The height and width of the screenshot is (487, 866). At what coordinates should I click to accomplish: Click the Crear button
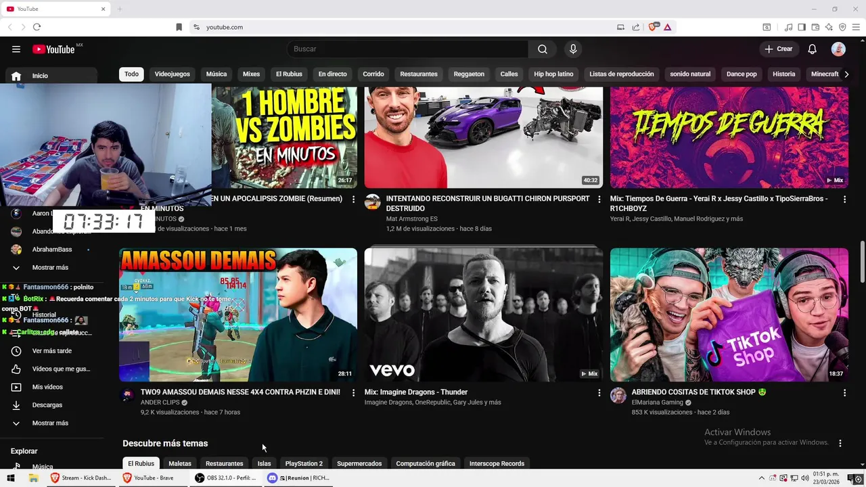[779, 49]
